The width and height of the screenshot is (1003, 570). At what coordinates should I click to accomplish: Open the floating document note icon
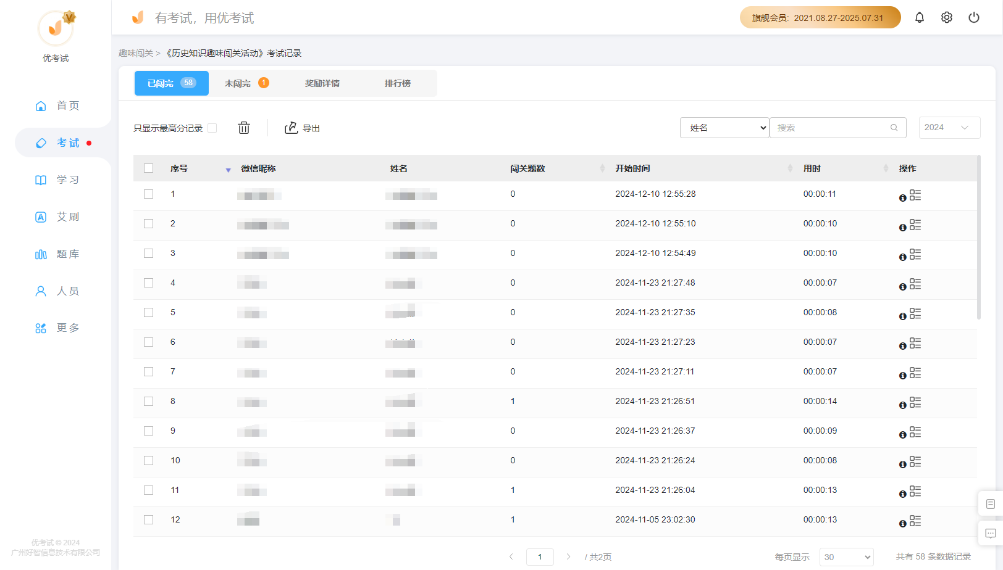coord(990,504)
